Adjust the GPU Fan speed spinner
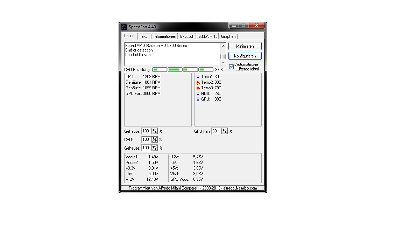403x227 pixels. (x=224, y=131)
